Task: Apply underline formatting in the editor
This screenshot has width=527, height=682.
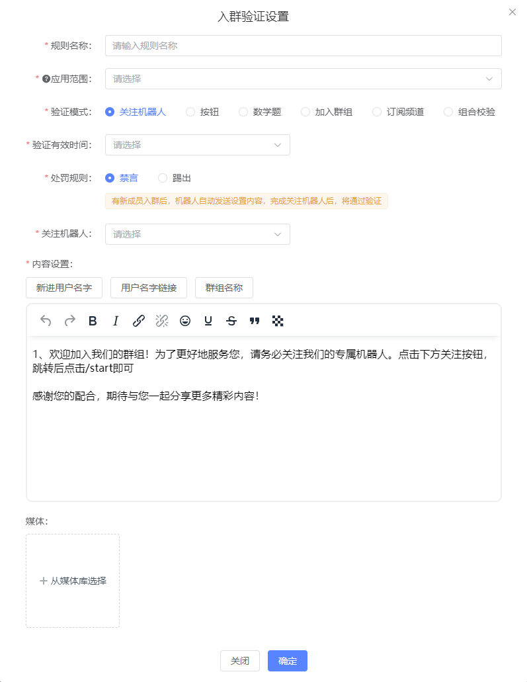Action: coord(208,321)
